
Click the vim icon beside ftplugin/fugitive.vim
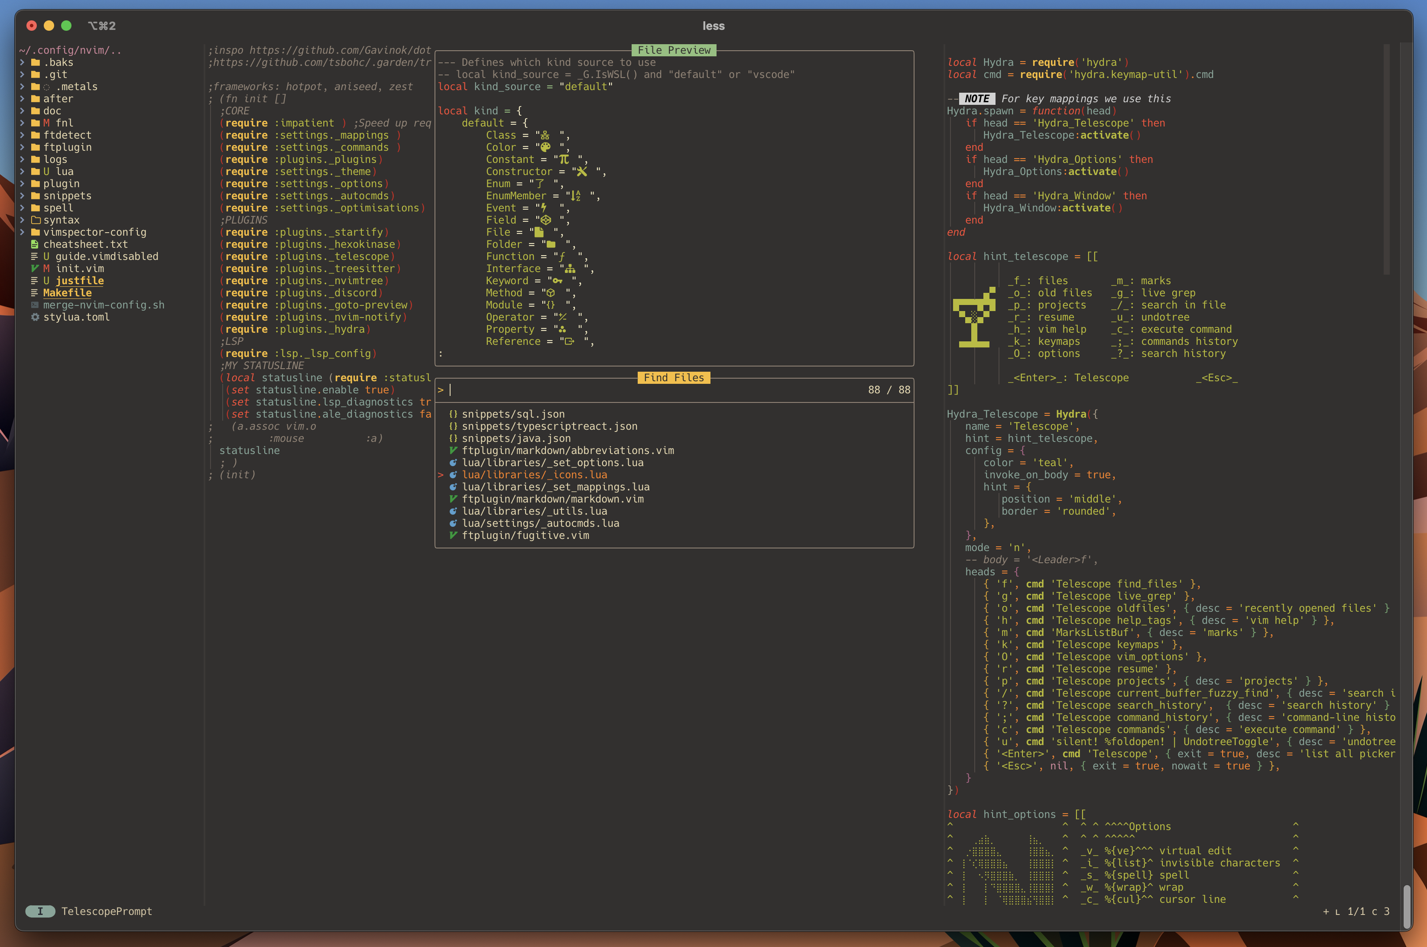(x=453, y=536)
